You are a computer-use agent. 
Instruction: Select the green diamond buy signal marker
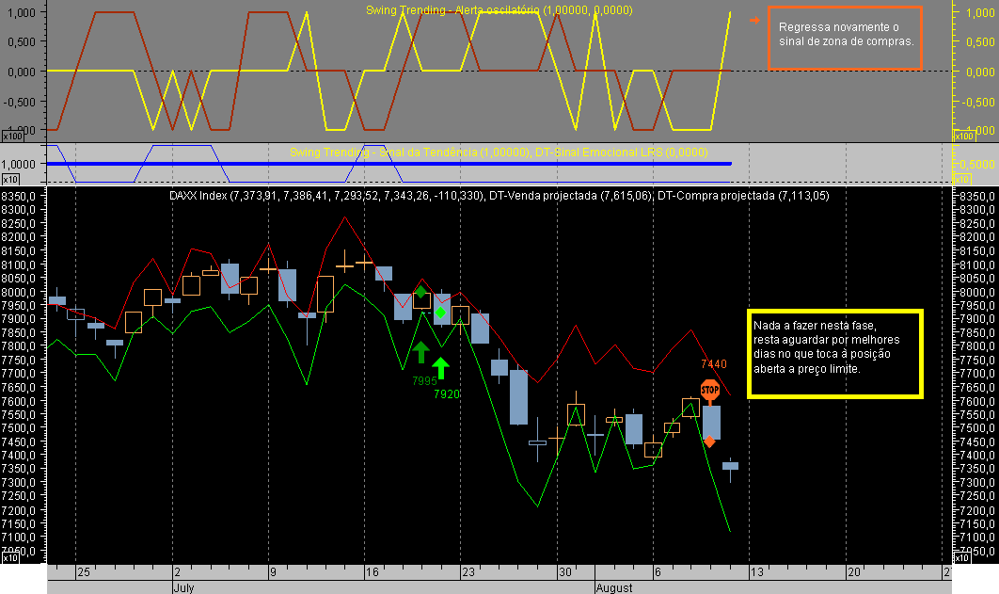442,311
